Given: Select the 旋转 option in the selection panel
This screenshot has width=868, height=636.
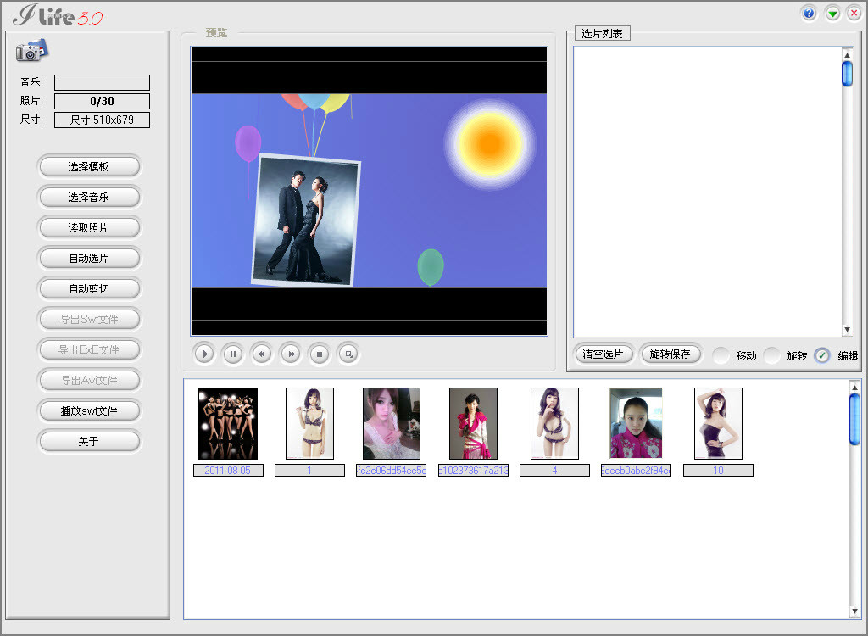Looking at the screenshot, I should point(772,355).
